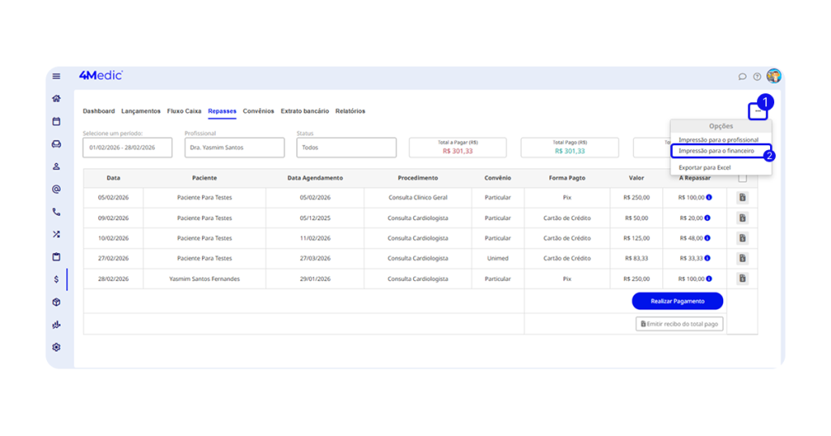The height and width of the screenshot is (436, 831).
Task: Select Impressão para o financeiro option
Action: pyautogui.click(x=717, y=151)
